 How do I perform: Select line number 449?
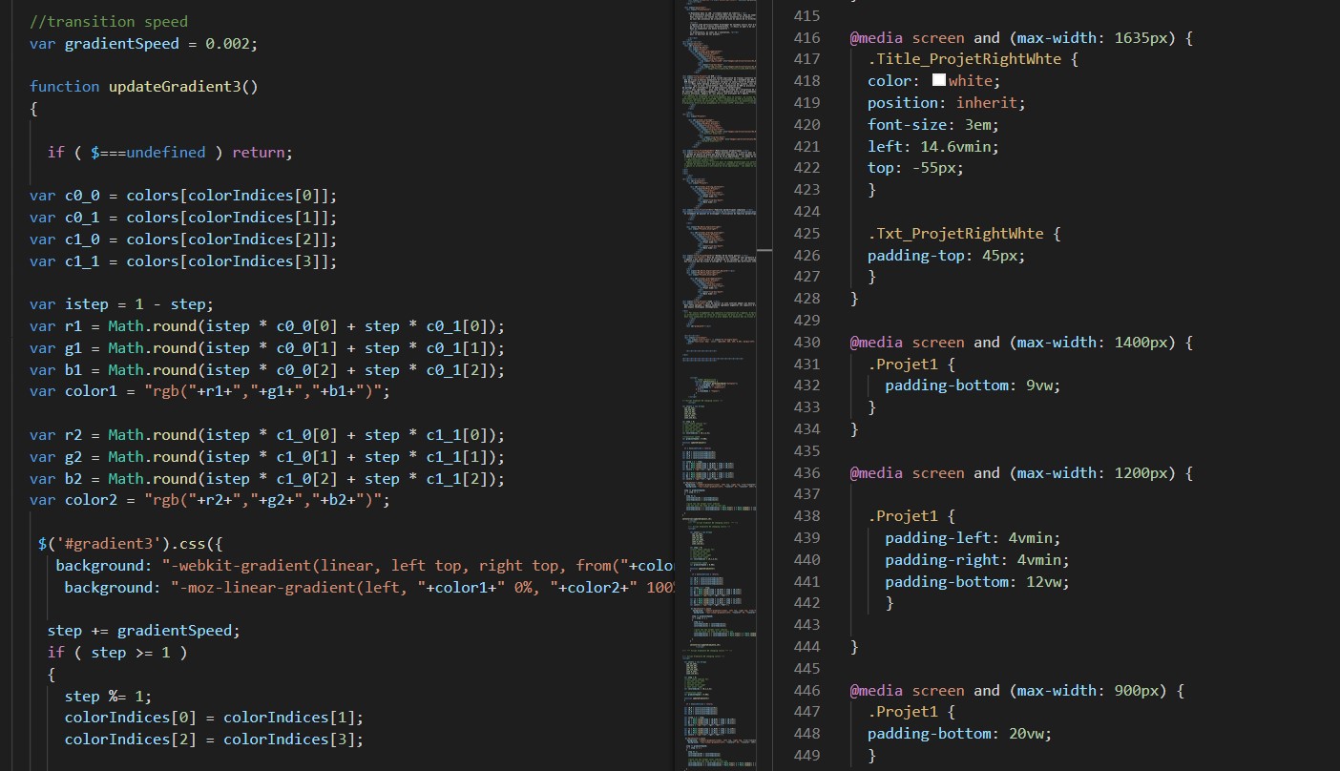(x=806, y=756)
